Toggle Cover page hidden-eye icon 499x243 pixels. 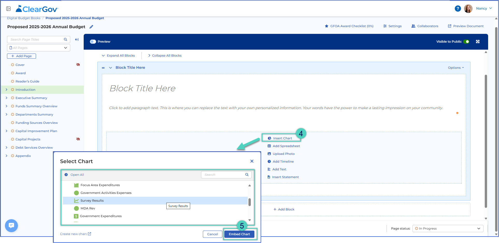[x=78, y=65]
